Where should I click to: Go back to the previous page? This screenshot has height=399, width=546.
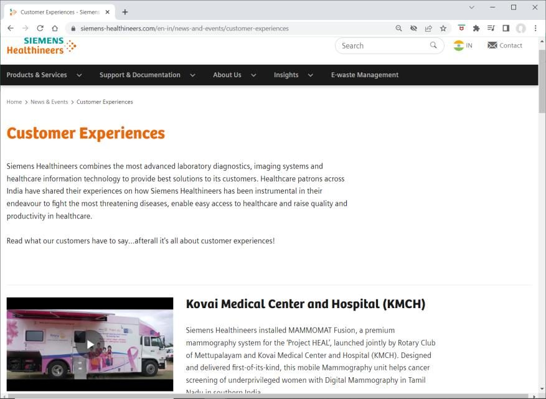point(11,28)
